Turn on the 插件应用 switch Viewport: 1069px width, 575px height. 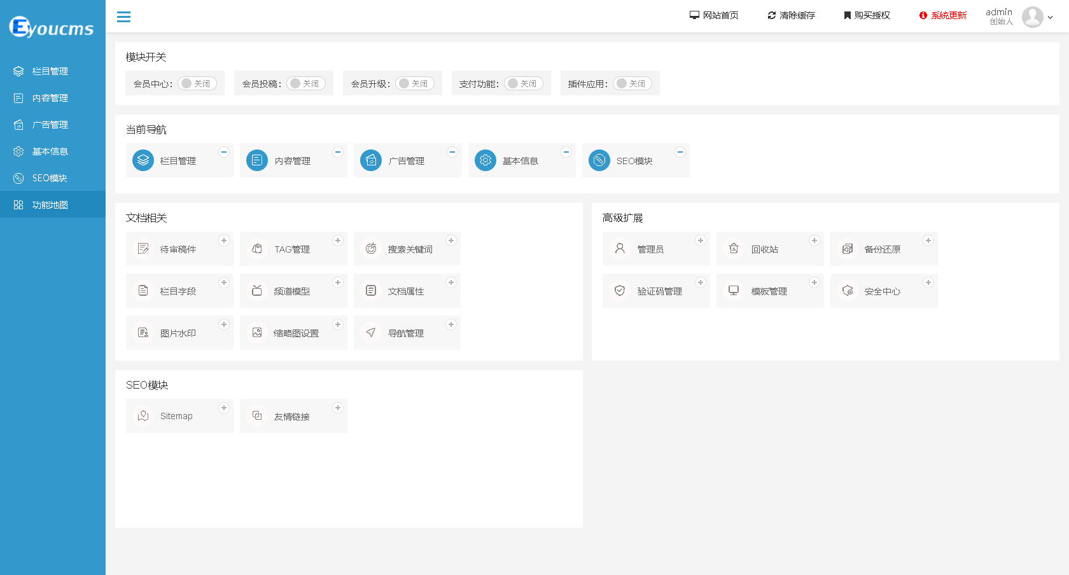(632, 83)
